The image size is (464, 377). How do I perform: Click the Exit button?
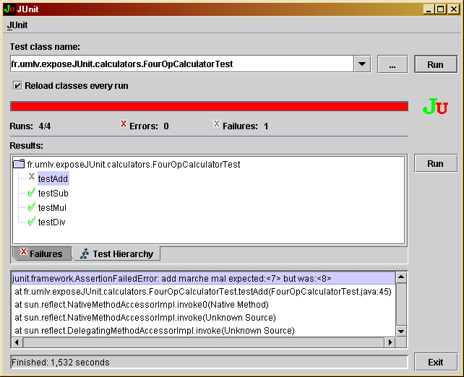pyautogui.click(x=435, y=362)
